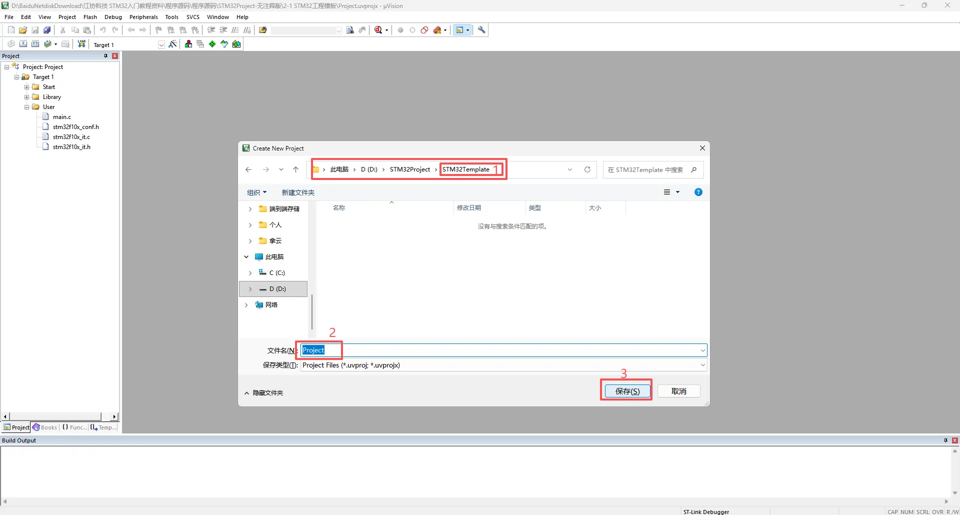
Task: Click the 取消 button
Action: [x=678, y=391]
